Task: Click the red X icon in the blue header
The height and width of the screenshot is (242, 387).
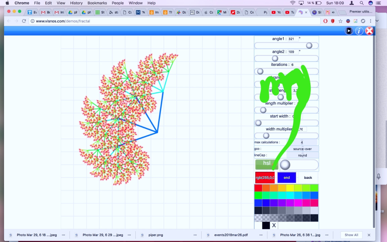Action: tap(369, 31)
